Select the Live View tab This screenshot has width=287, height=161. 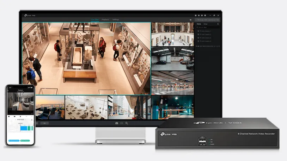tap(94, 19)
